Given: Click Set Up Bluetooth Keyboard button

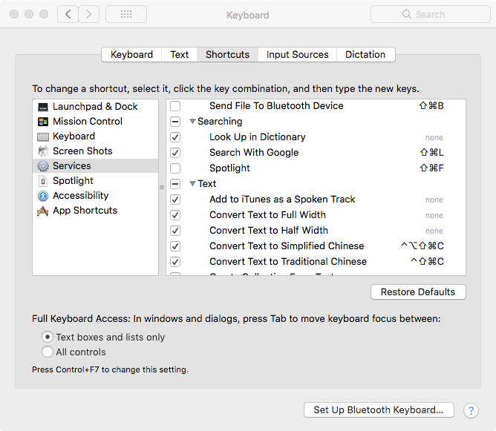Looking at the screenshot, I should (x=379, y=409).
